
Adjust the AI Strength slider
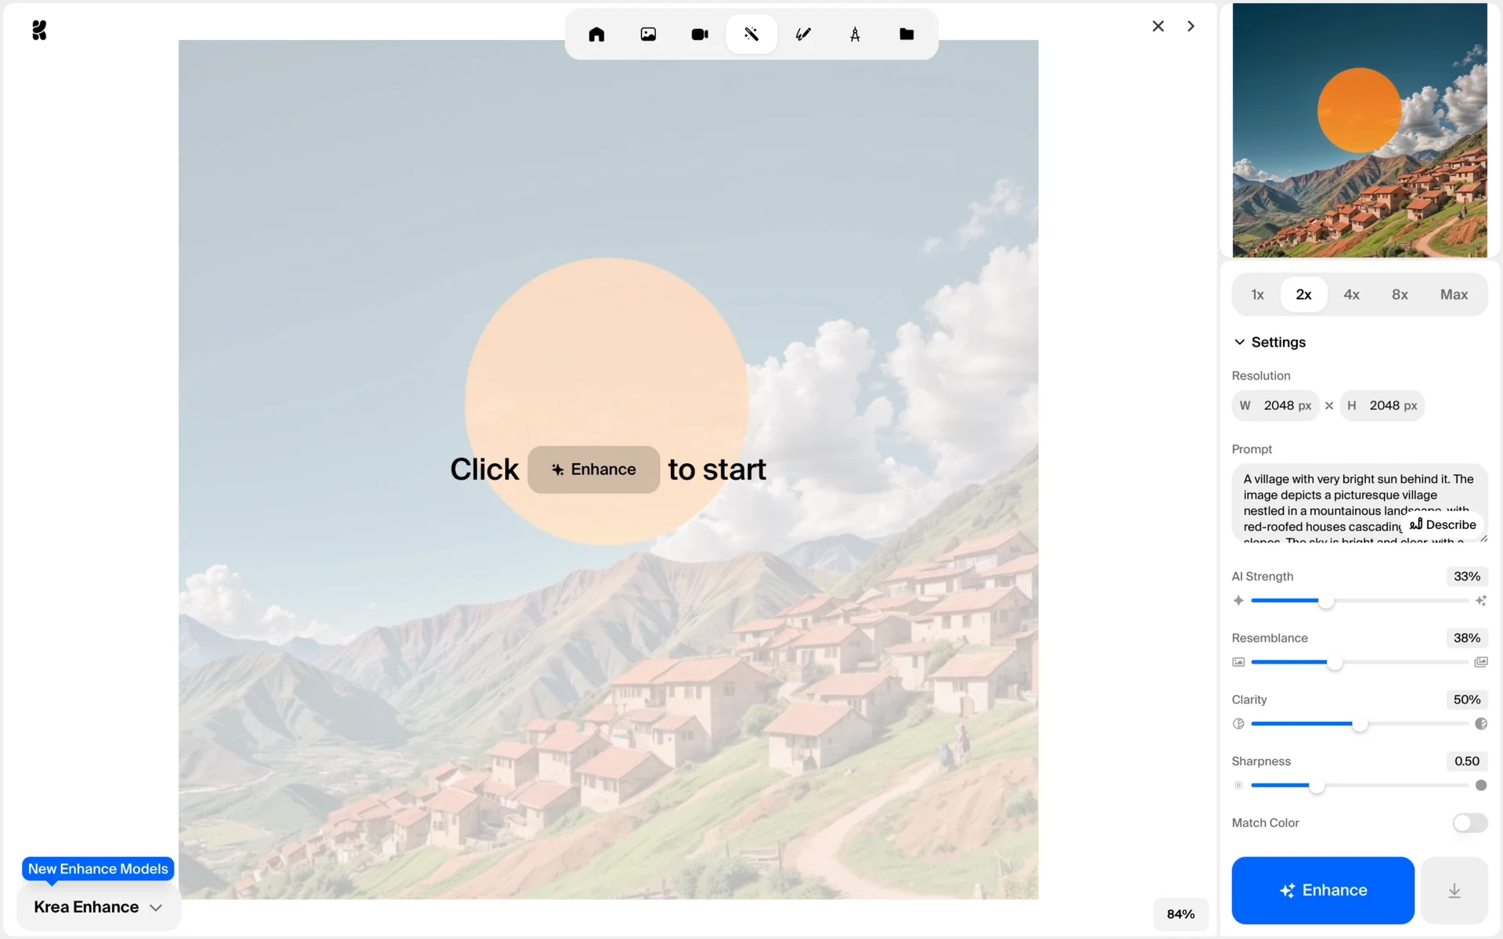click(x=1326, y=601)
